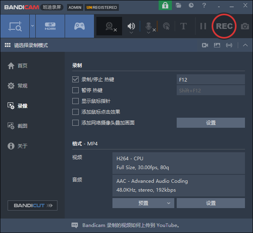
Task: Open the 截图 image section
Action: (17, 126)
